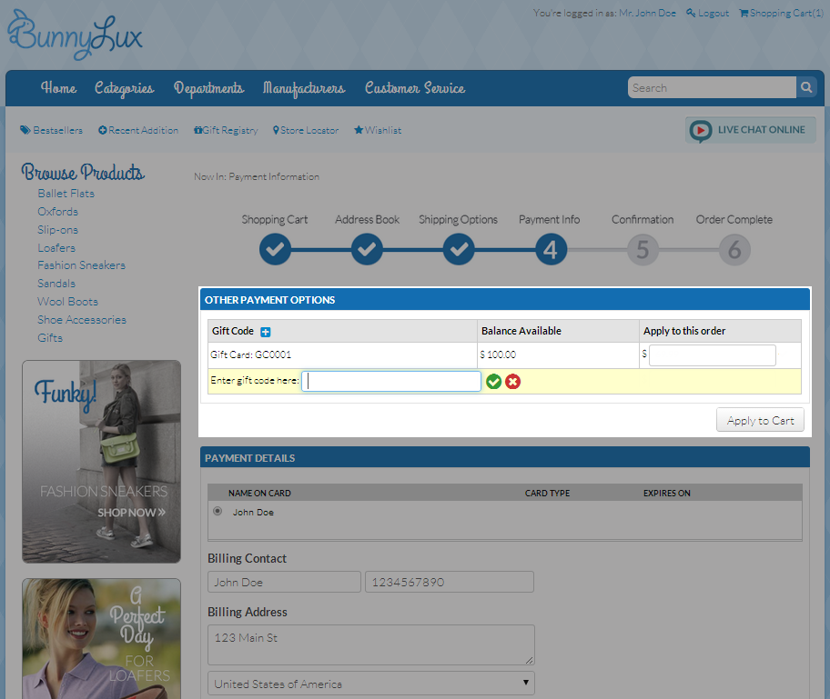Open Store Locator link
The image size is (830, 699).
point(306,130)
